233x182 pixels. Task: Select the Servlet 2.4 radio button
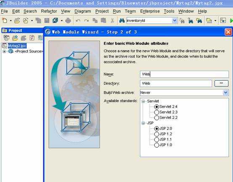point(156,107)
